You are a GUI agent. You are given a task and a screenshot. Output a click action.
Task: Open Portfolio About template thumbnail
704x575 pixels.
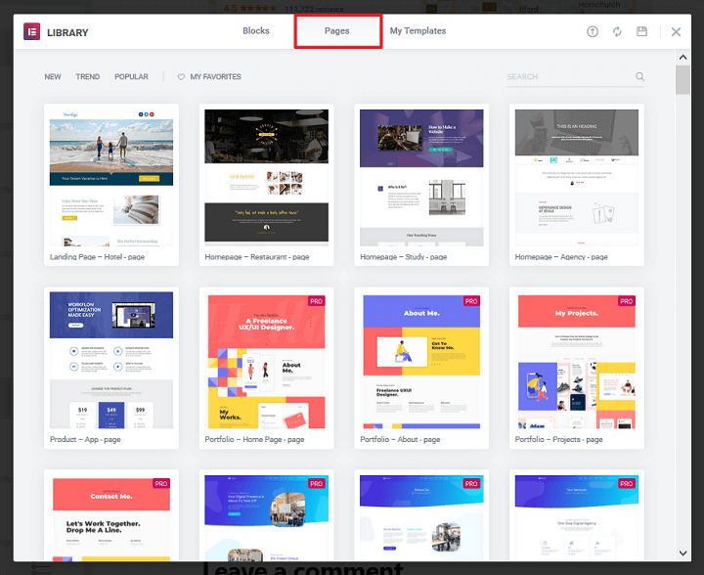point(421,361)
